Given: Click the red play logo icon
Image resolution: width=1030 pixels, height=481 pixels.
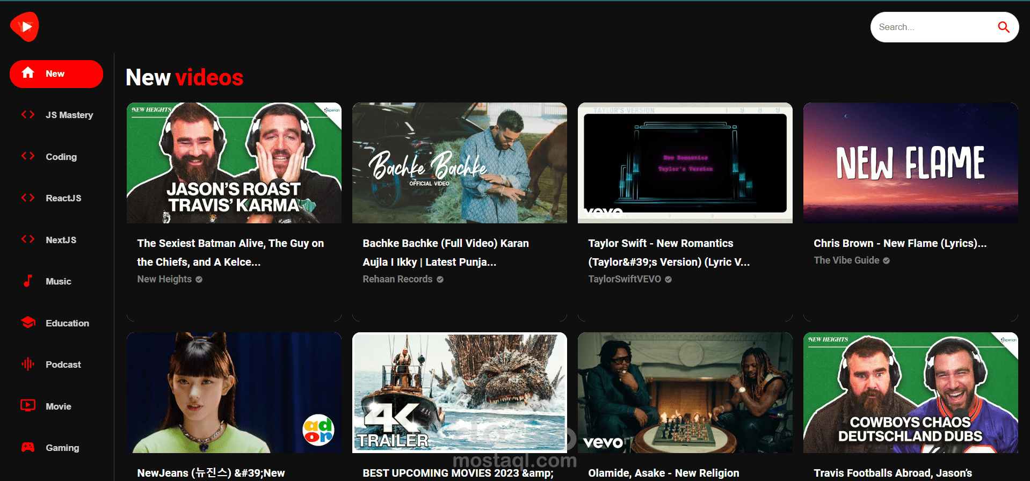Looking at the screenshot, I should [x=25, y=26].
